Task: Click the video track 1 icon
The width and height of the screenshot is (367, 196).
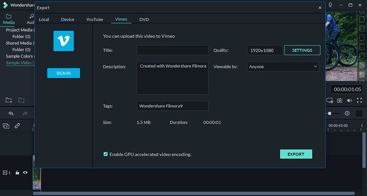Action: 5,173
